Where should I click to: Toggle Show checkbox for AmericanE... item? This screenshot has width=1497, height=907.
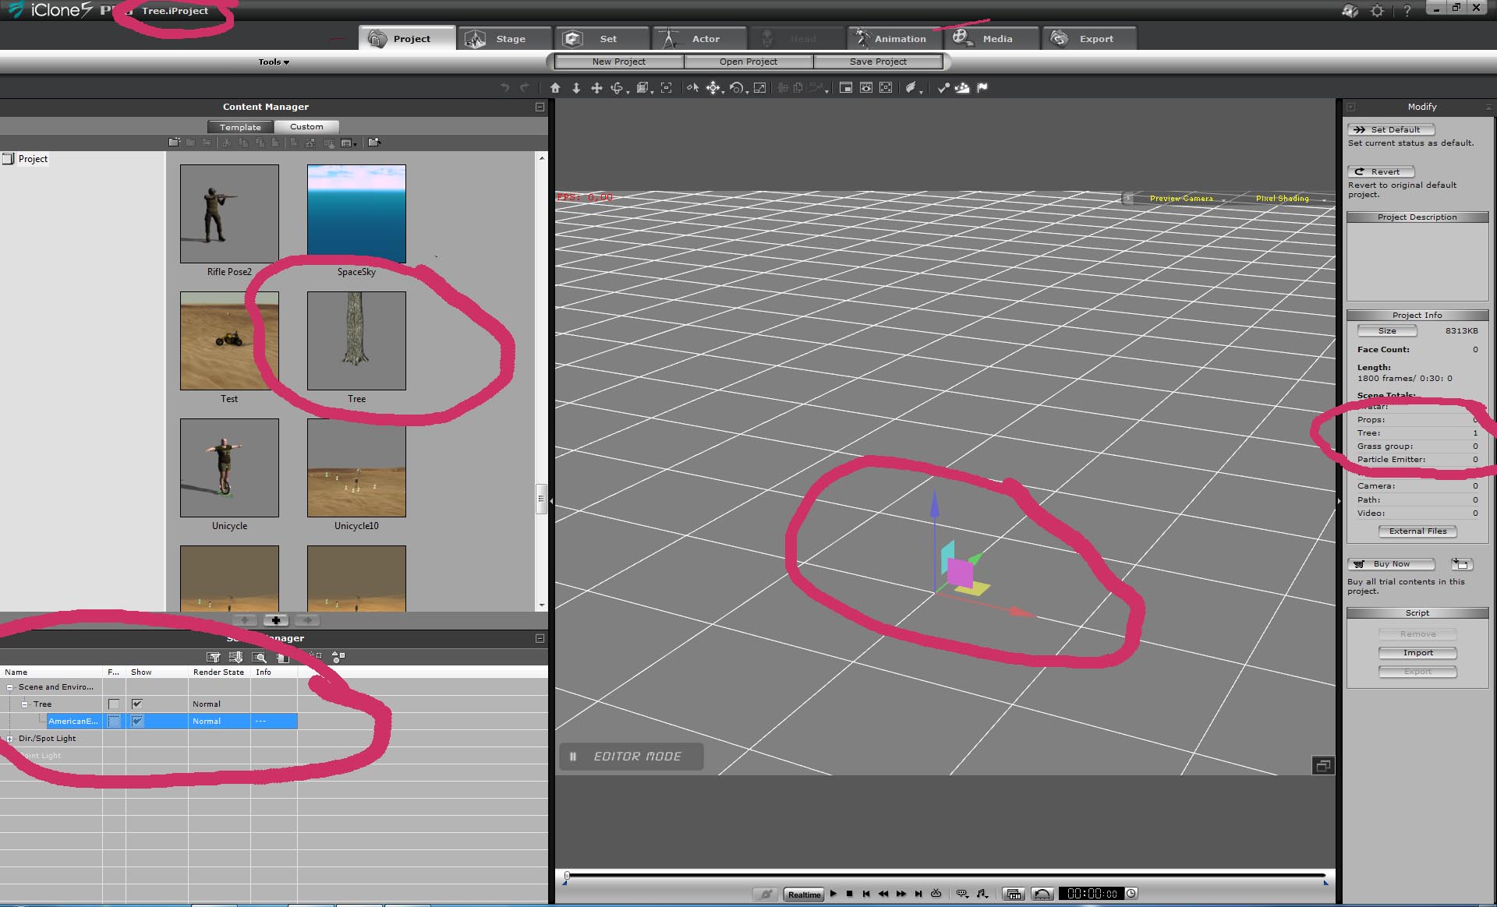pyautogui.click(x=137, y=722)
